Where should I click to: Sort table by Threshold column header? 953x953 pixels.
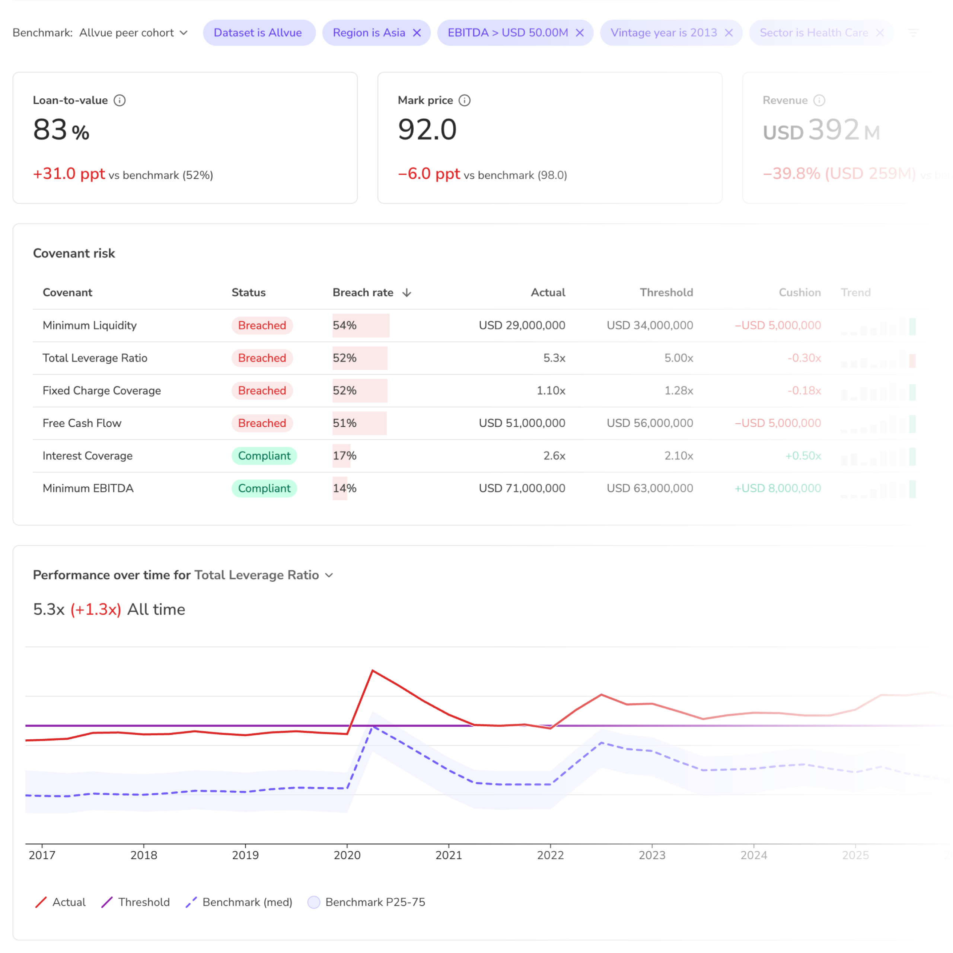pyautogui.click(x=666, y=293)
